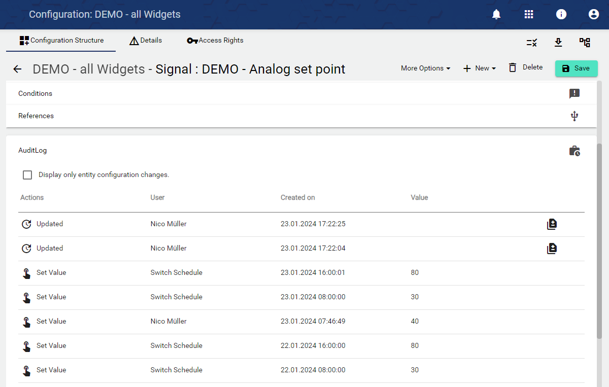The height and width of the screenshot is (387, 609).
Task: Expand the More Options dropdown
Action: tap(425, 68)
